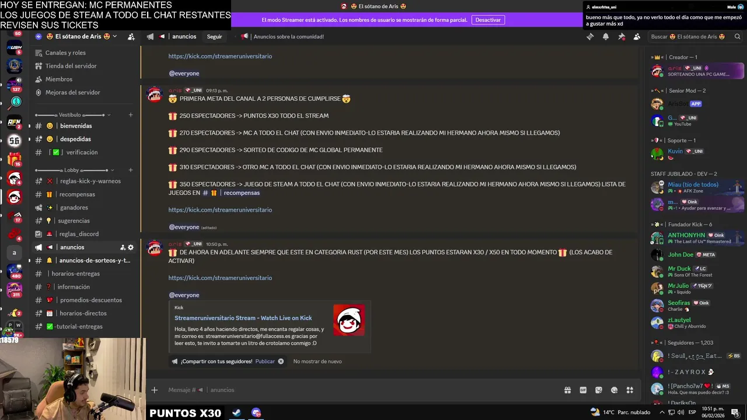This screenshot has width=747, height=420.
Task: Open kick.com link in 10:50 p.m. message
Action: (220, 278)
